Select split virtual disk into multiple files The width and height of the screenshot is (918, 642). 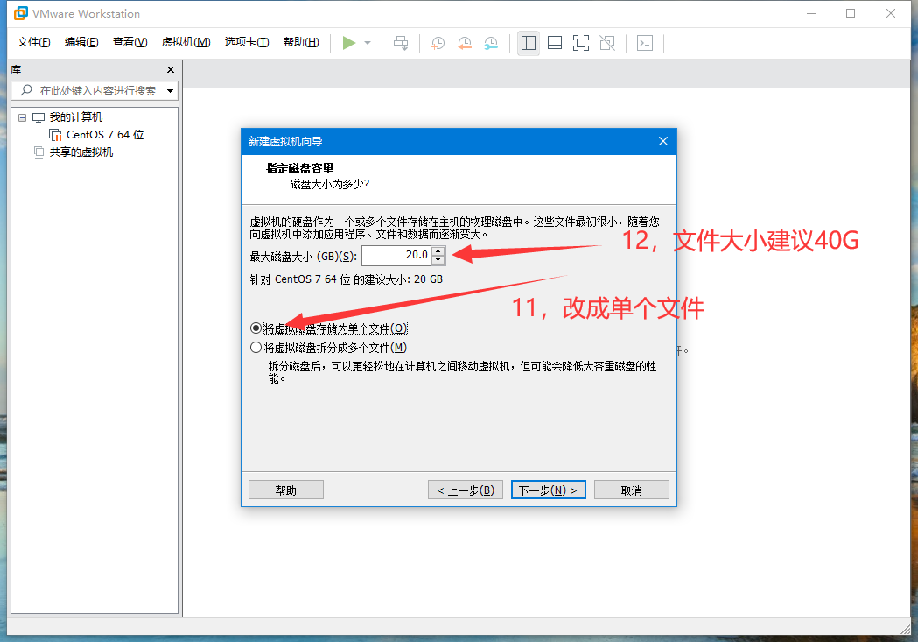pos(256,348)
